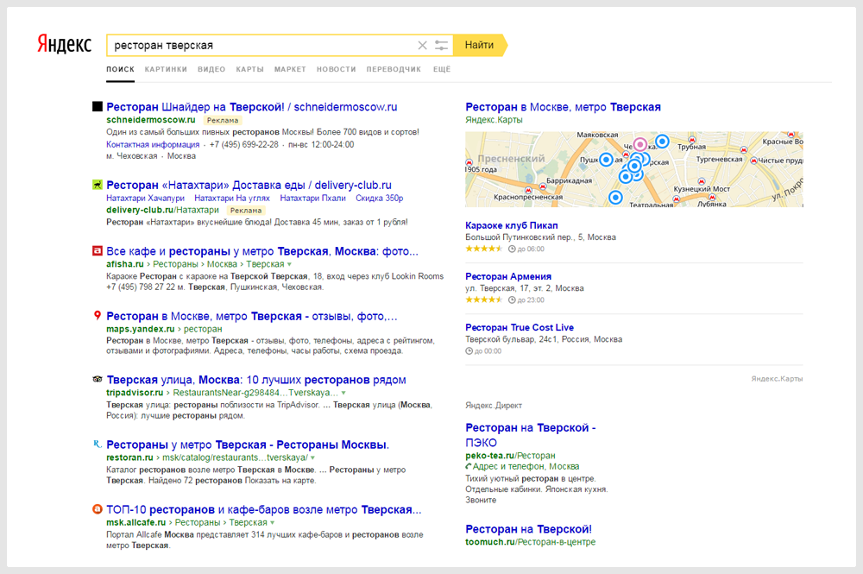Switch to the КАРТЫ tab
The height and width of the screenshot is (574, 863).
(x=250, y=69)
